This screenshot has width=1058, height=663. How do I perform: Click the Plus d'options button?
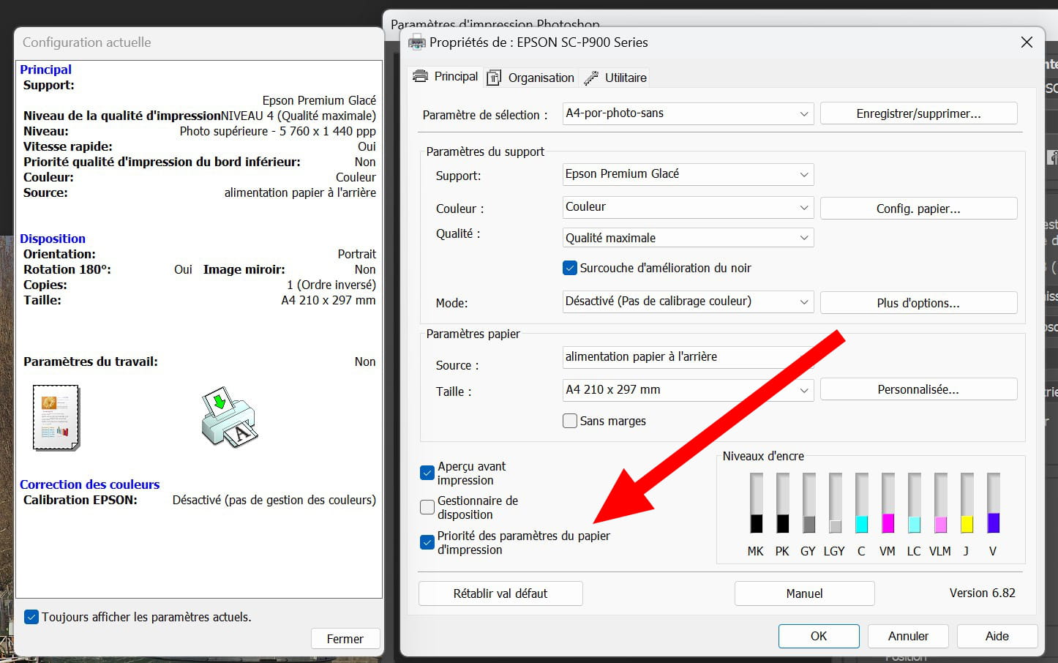[918, 303]
